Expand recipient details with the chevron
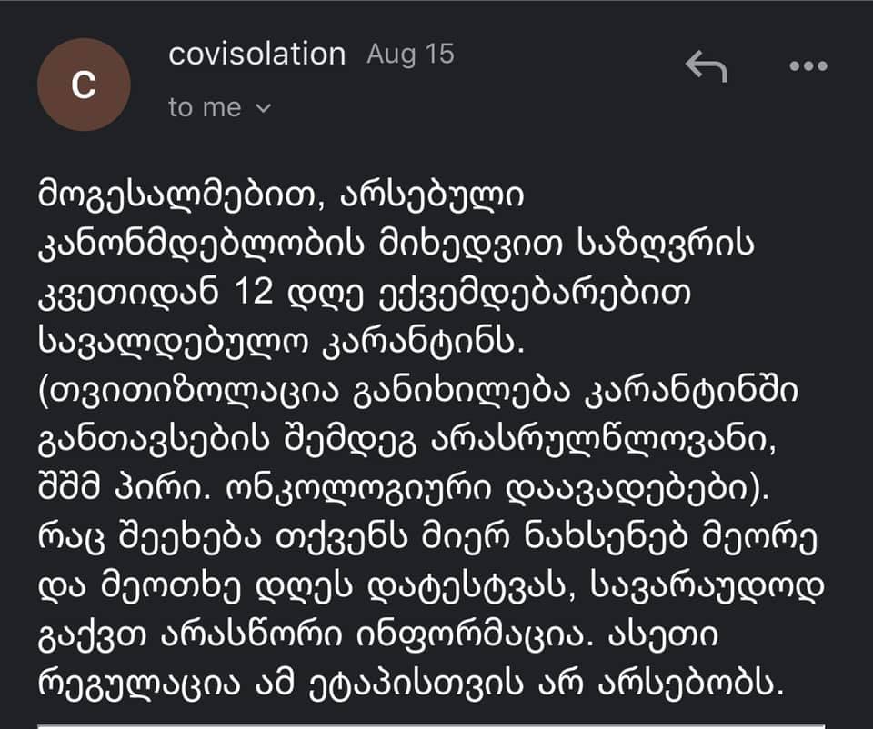 (x=263, y=108)
